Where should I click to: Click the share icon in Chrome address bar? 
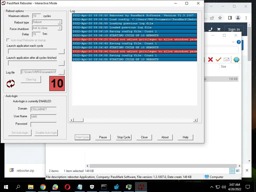click(212, 18)
